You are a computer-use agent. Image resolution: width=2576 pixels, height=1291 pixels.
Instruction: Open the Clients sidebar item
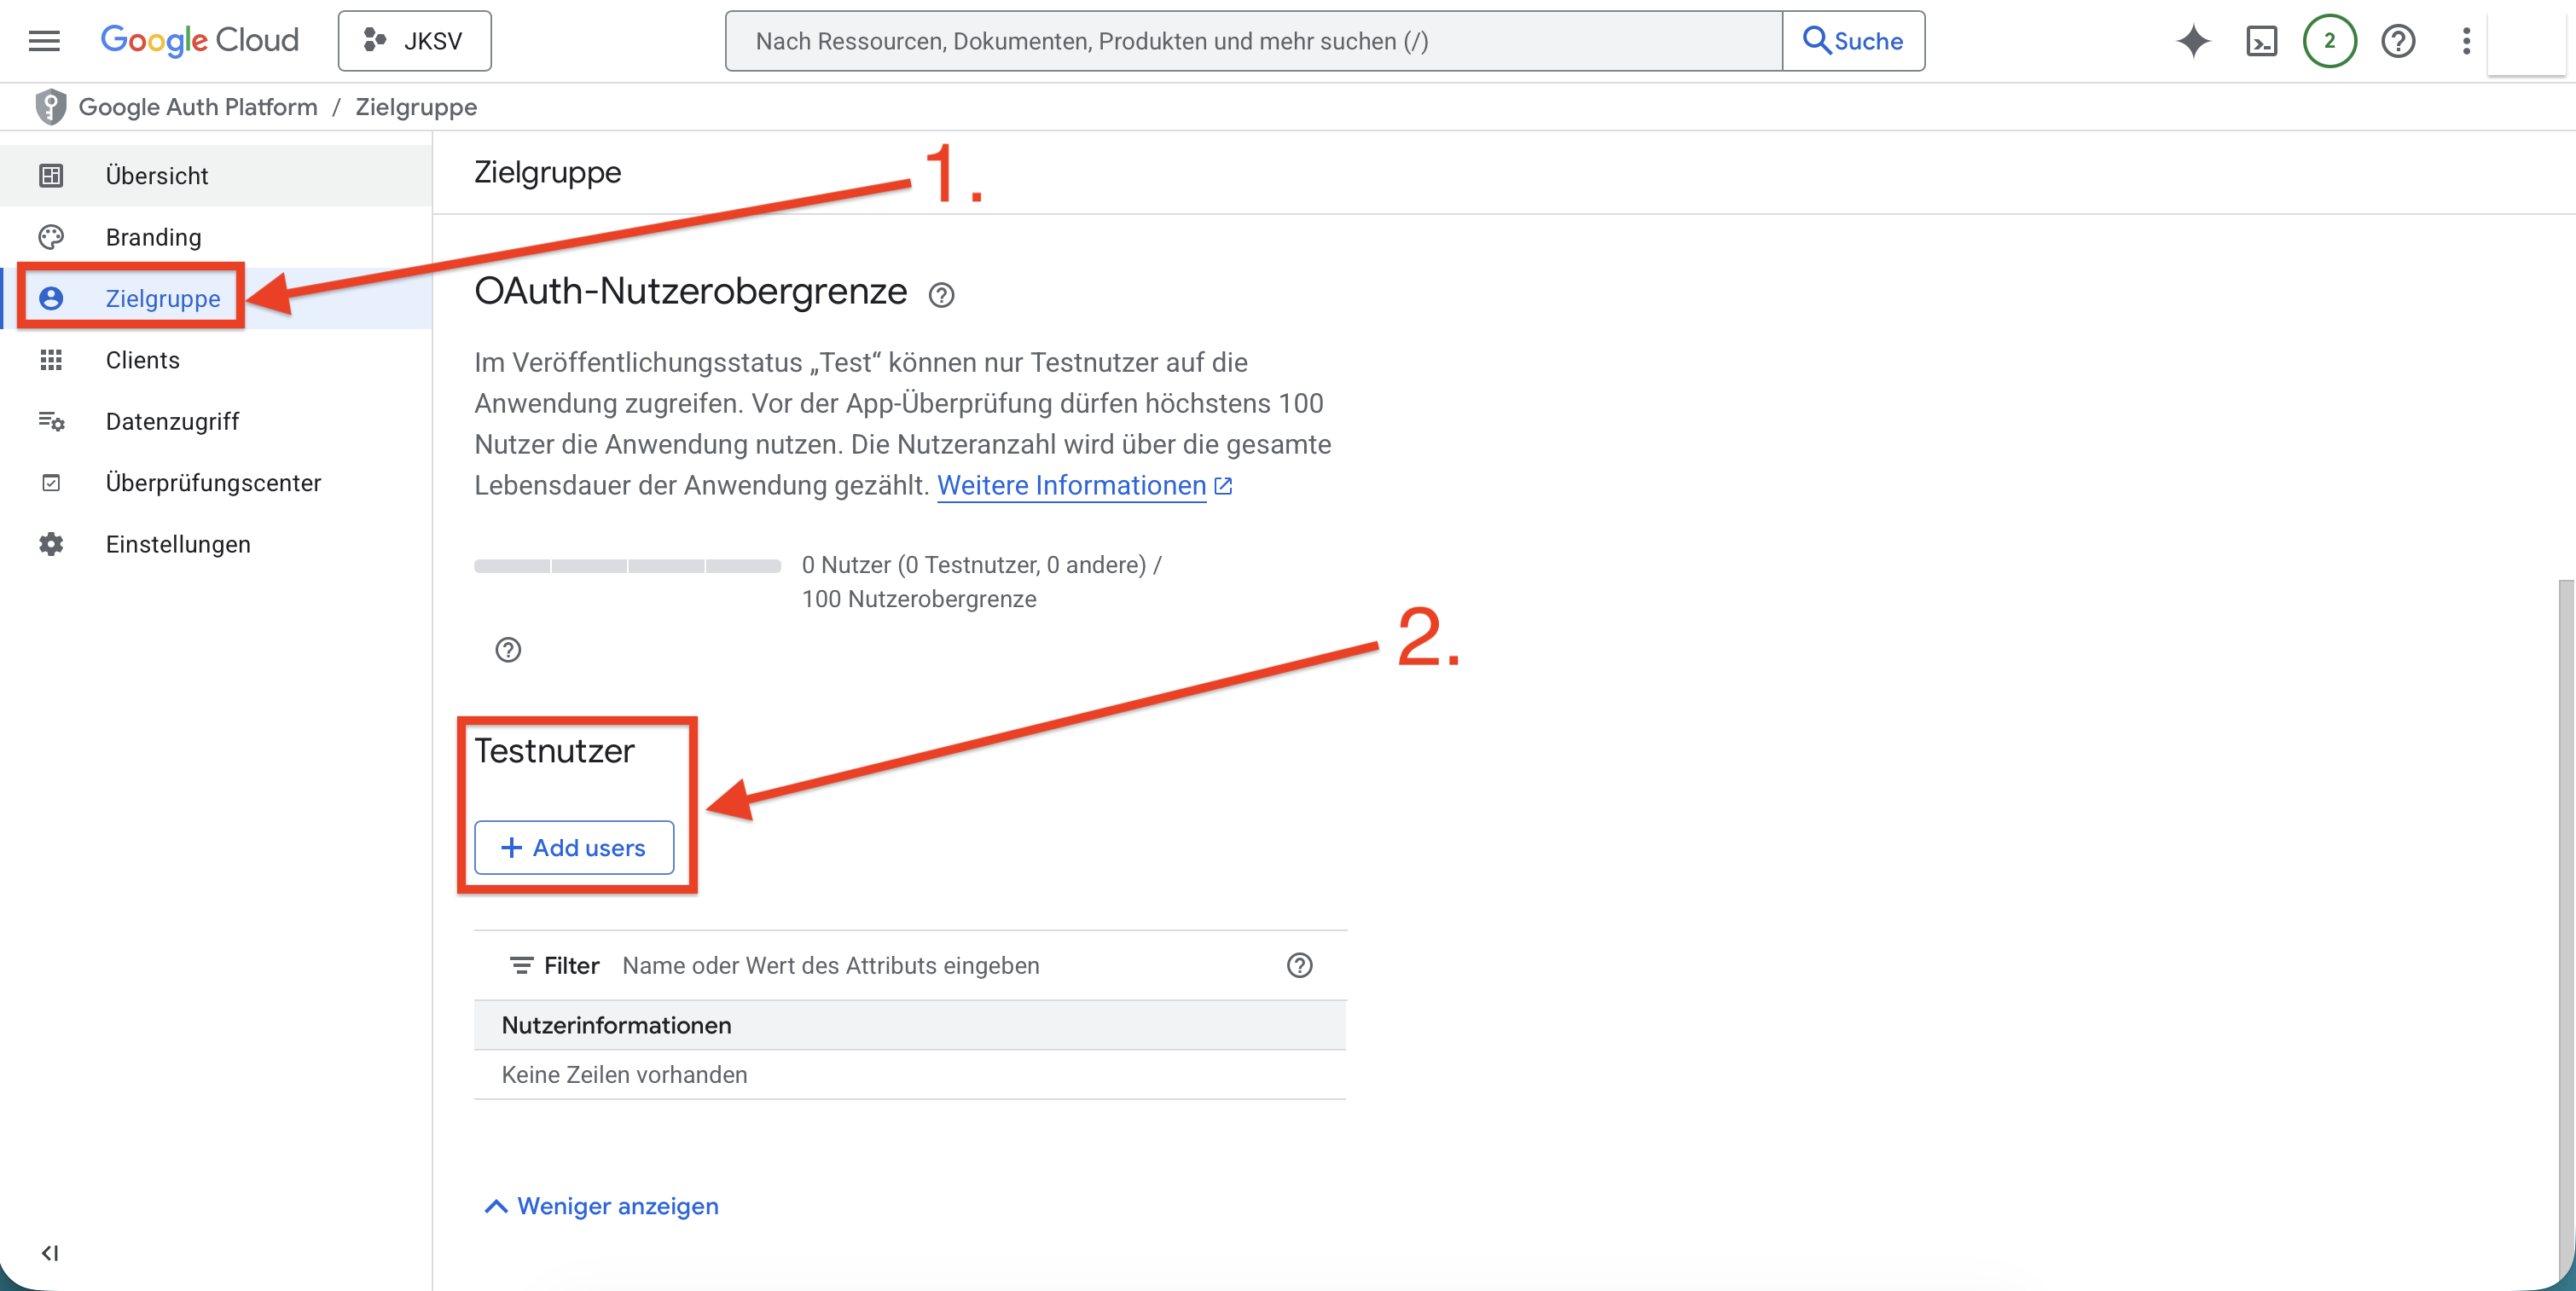143,360
